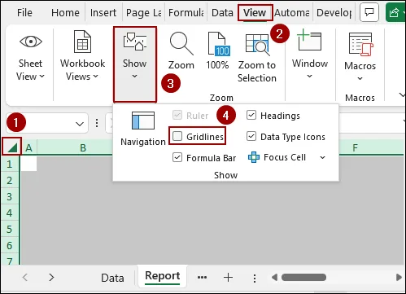Screen dimensions: 406x294
Task: Click horizontal scroll right arrow
Action: tap(399, 278)
